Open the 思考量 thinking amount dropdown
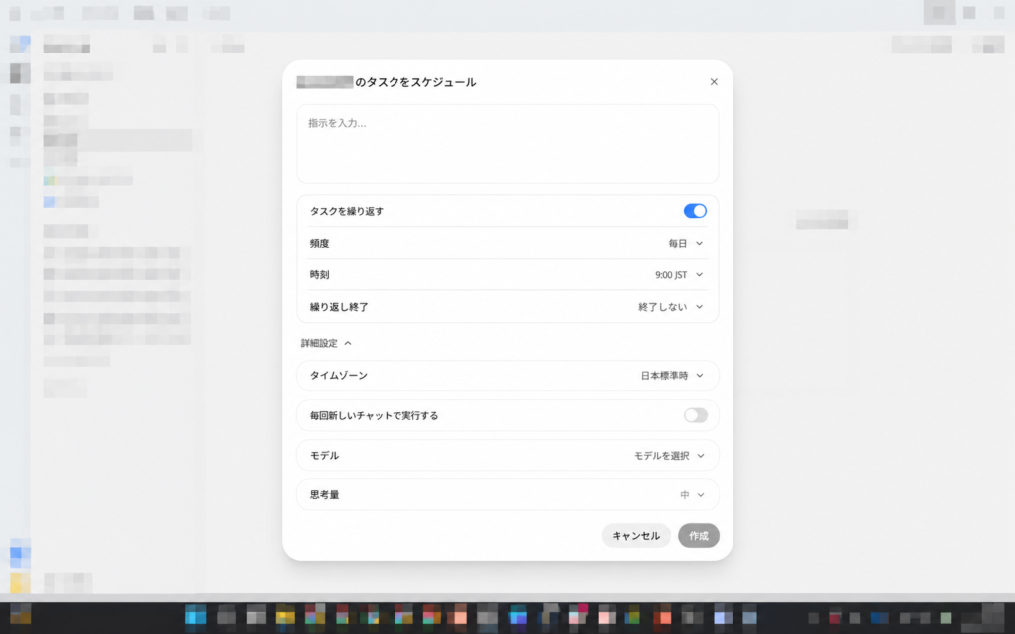 point(691,495)
